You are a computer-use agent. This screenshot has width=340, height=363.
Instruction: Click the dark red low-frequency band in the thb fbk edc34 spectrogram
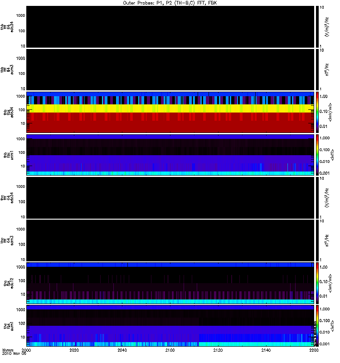point(170,127)
